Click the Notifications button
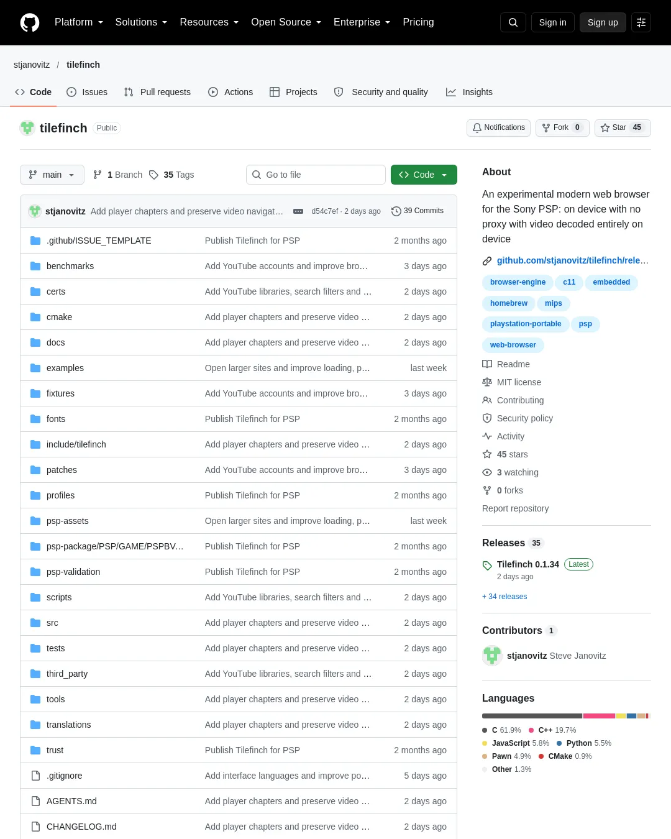The width and height of the screenshot is (671, 839). tap(498, 127)
